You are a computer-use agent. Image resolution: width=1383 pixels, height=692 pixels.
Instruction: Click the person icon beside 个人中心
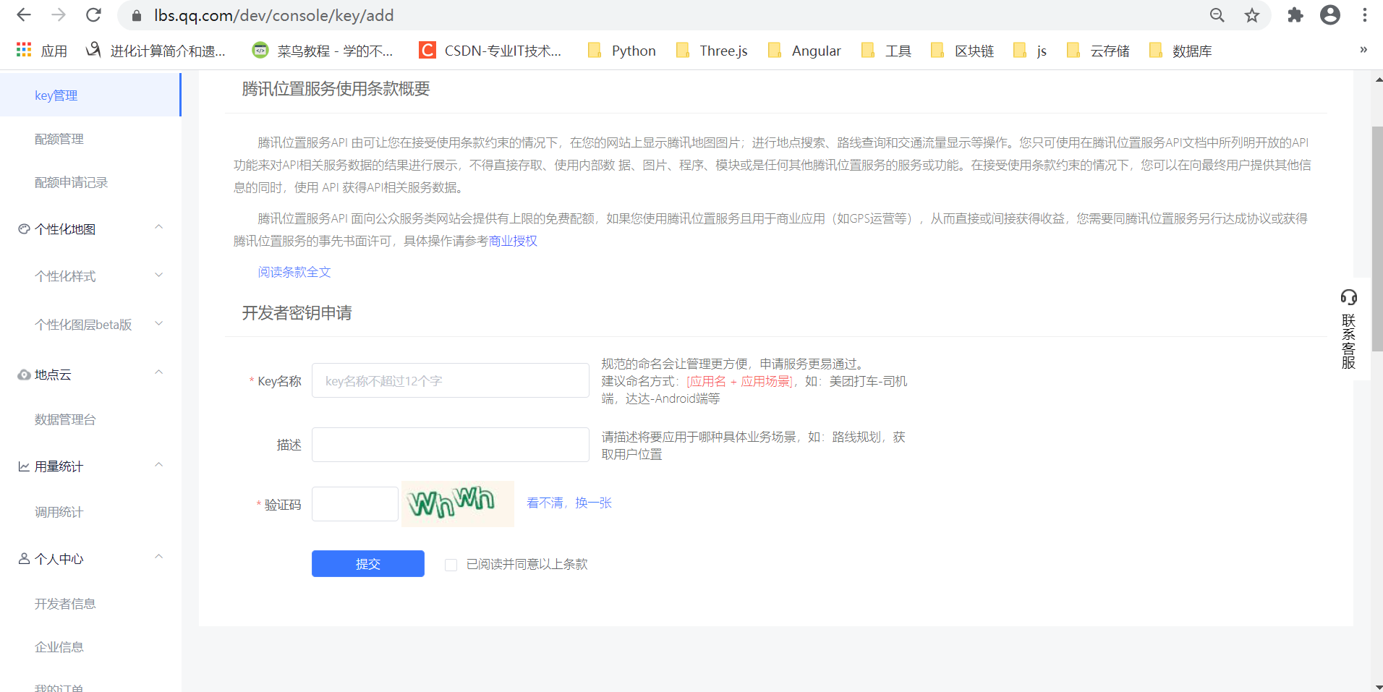22,558
